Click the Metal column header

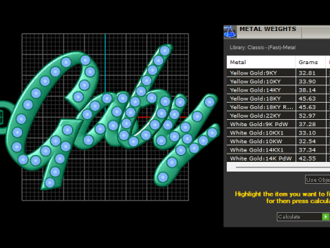tap(261, 62)
